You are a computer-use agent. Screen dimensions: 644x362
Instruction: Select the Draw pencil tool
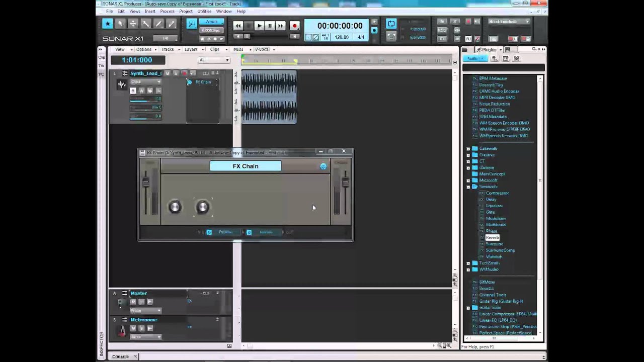[158, 24]
